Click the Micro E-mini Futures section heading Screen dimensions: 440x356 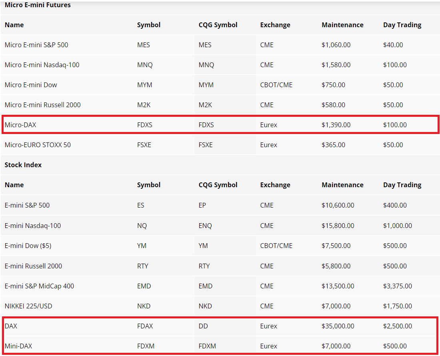point(38,5)
